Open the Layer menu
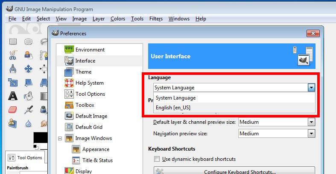 (x=99, y=19)
